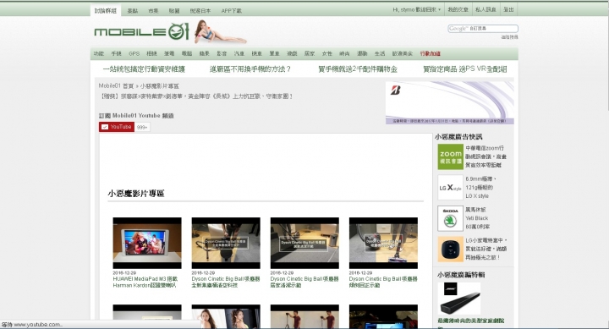This screenshot has width=609, height=329.
Task: Select the APP下載 tab
Action: click(232, 11)
